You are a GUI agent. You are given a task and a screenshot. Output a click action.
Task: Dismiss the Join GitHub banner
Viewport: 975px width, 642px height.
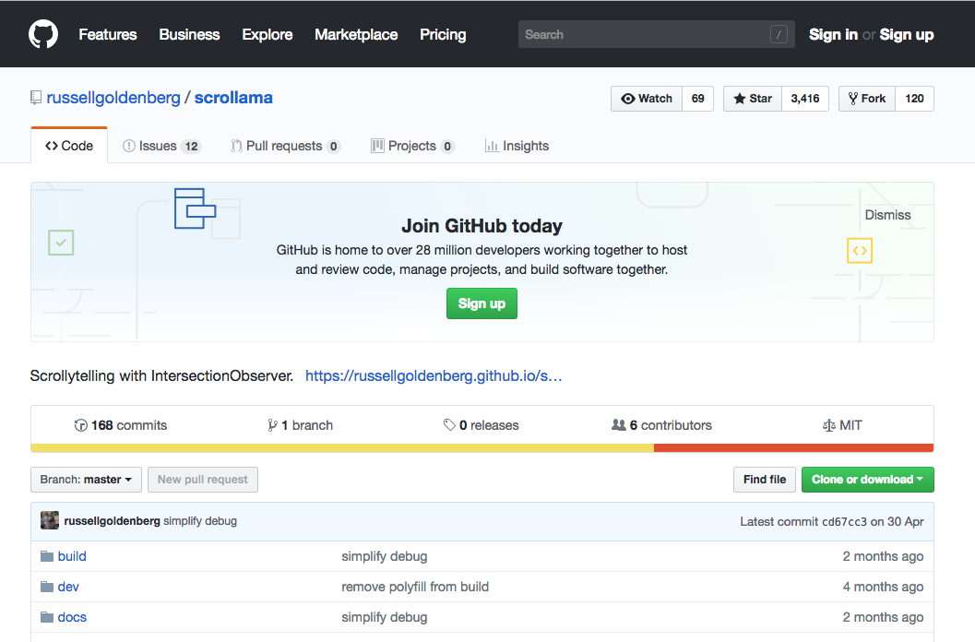(x=887, y=215)
